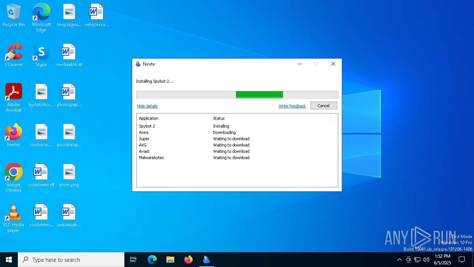Screen dimensions: 474x267
Task: Switch to the Ninite taskbar icon
Action: click(207, 260)
